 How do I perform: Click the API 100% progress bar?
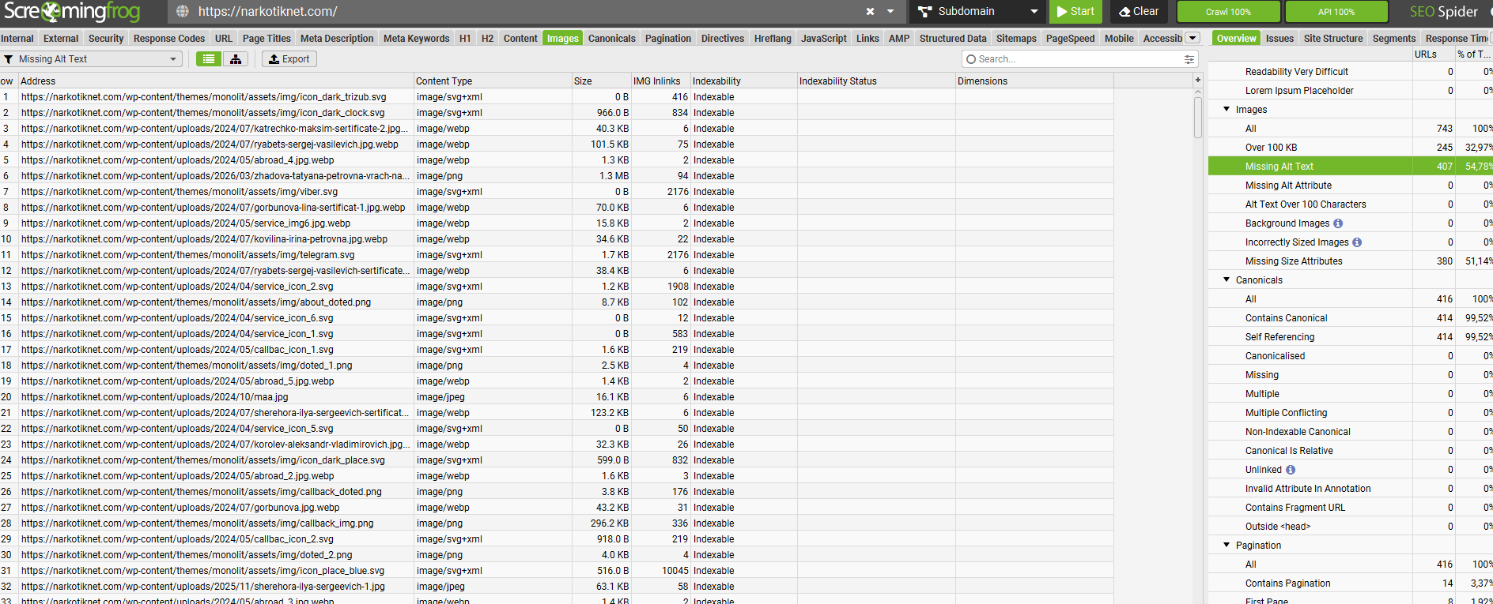(x=1336, y=12)
